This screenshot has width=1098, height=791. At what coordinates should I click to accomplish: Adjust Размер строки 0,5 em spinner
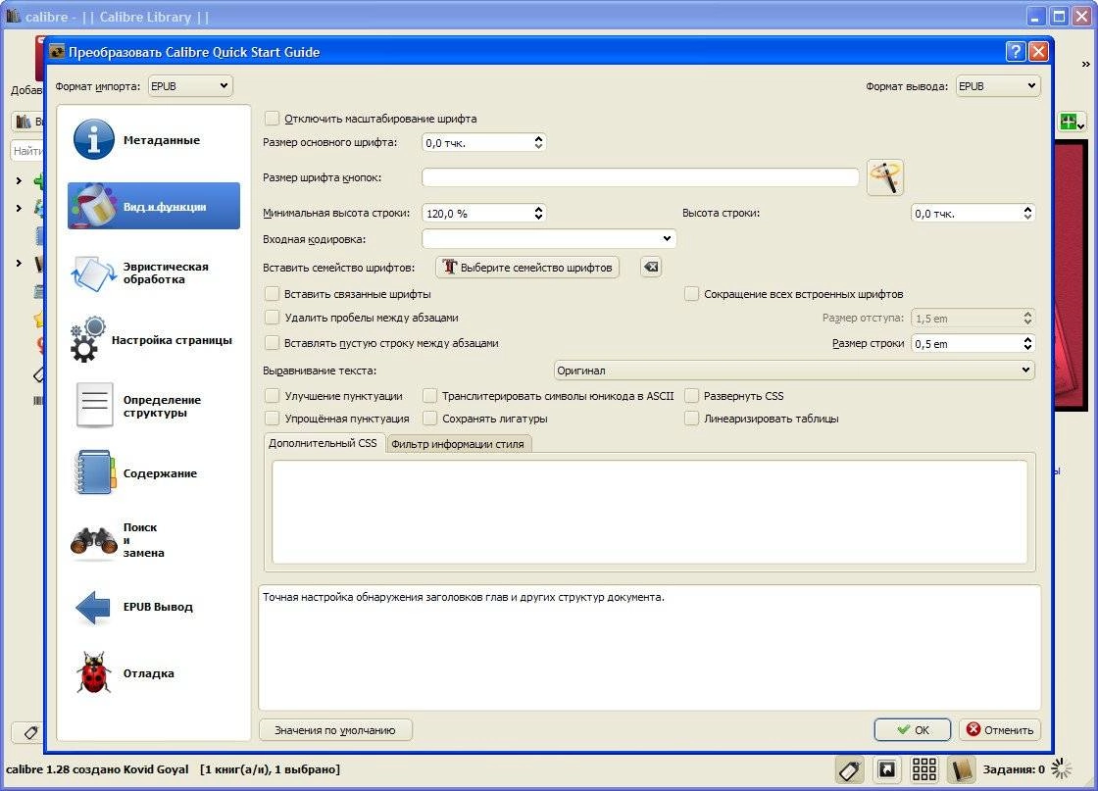(x=973, y=344)
